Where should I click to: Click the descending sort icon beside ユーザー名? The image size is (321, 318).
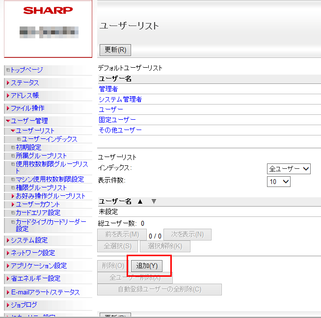(153, 201)
